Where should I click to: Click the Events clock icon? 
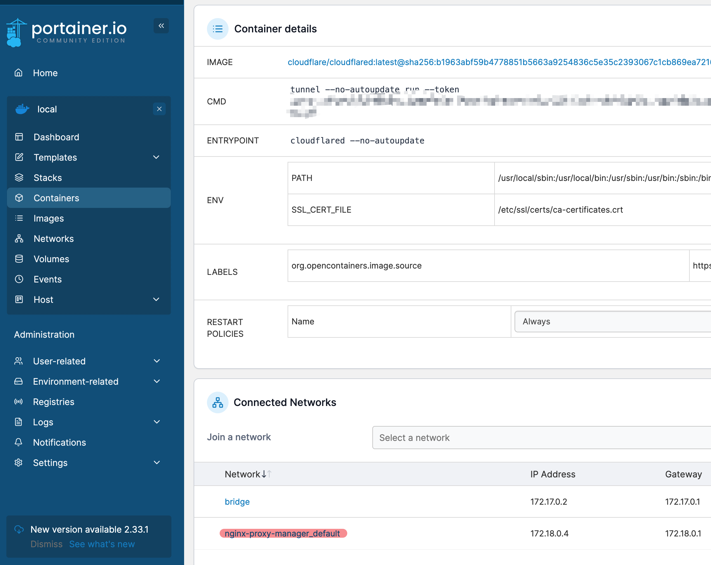click(x=19, y=279)
